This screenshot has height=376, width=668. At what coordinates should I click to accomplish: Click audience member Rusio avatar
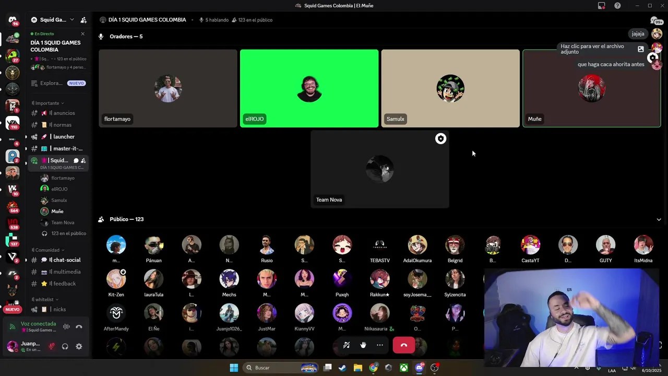[x=267, y=245]
